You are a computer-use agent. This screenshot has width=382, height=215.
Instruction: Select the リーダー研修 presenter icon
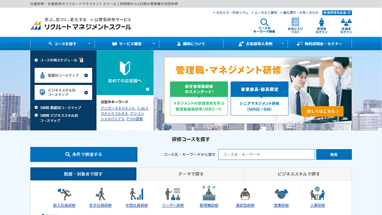click(173, 194)
